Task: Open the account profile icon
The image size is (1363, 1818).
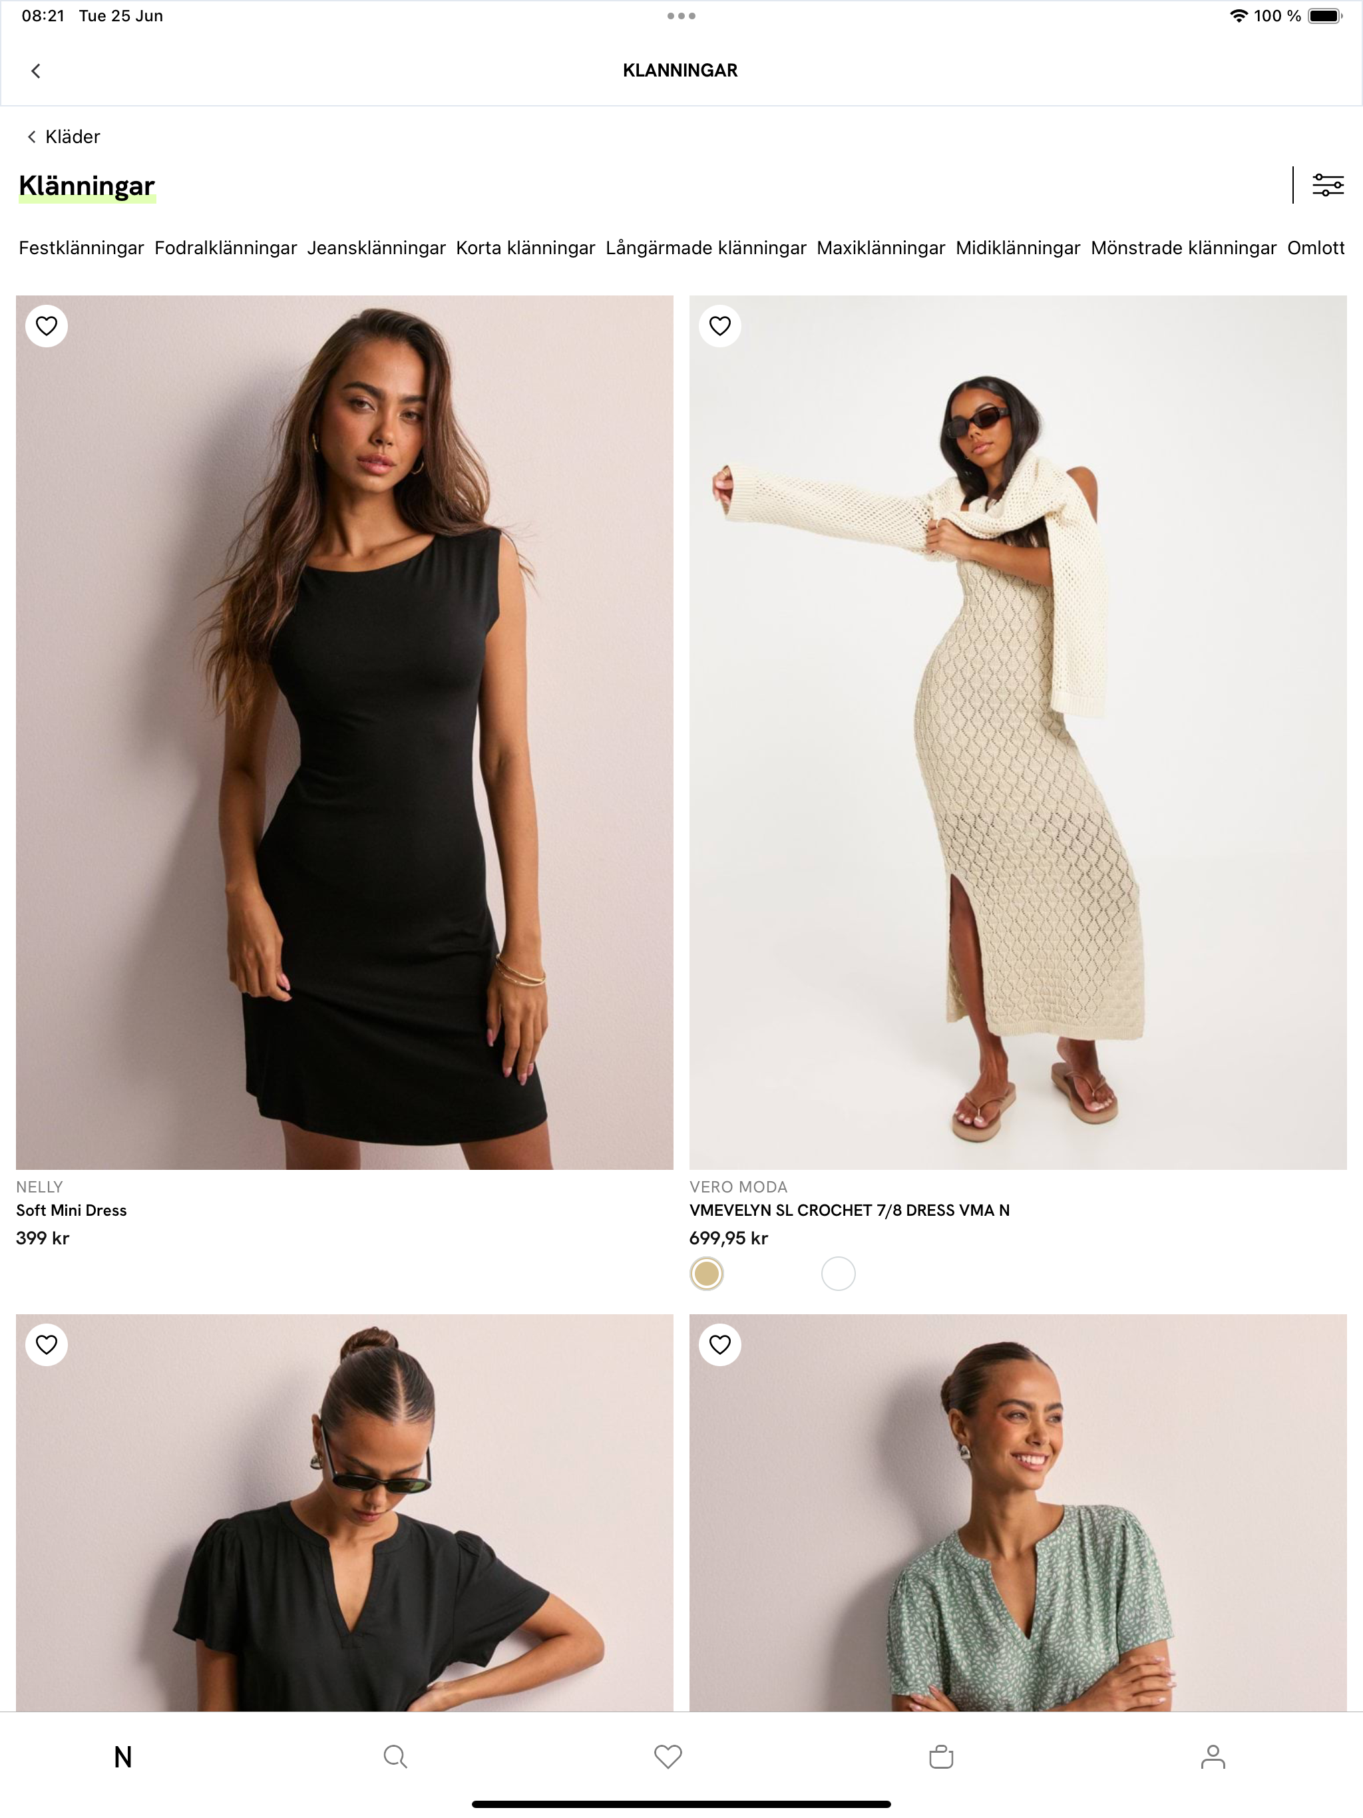Action: (x=1213, y=1757)
